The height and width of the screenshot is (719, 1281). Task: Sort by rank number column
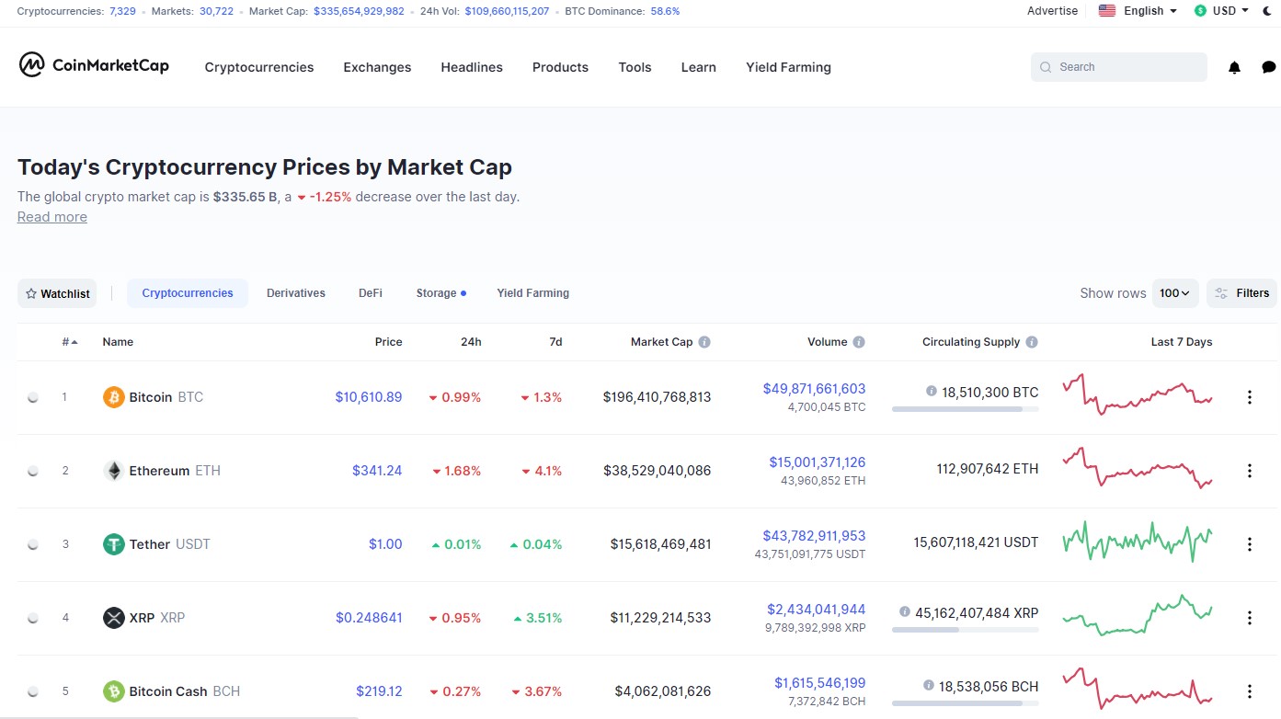(70, 342)
